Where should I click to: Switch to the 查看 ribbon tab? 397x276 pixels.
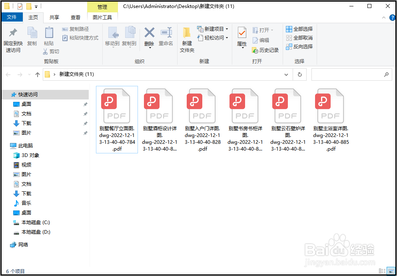76,17
